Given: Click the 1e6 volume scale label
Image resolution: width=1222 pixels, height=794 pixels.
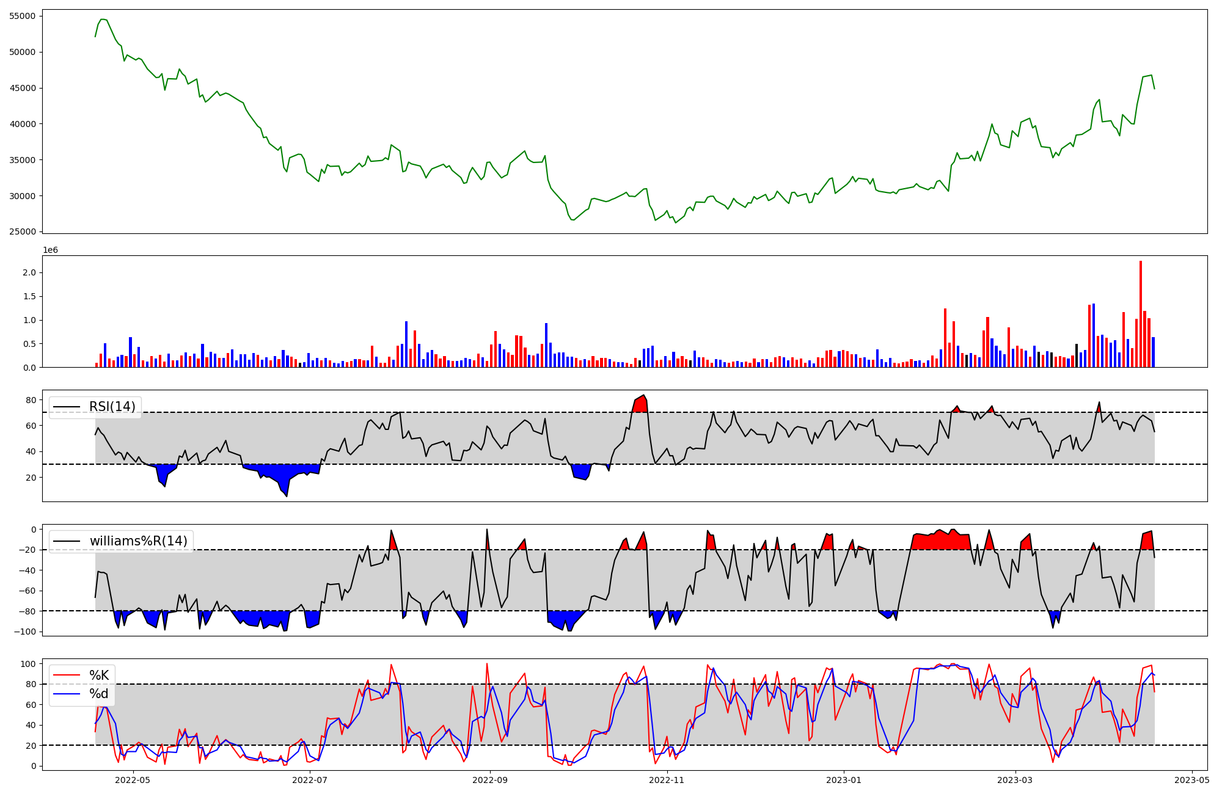Looking at the screenshot, I should [50, 250].
